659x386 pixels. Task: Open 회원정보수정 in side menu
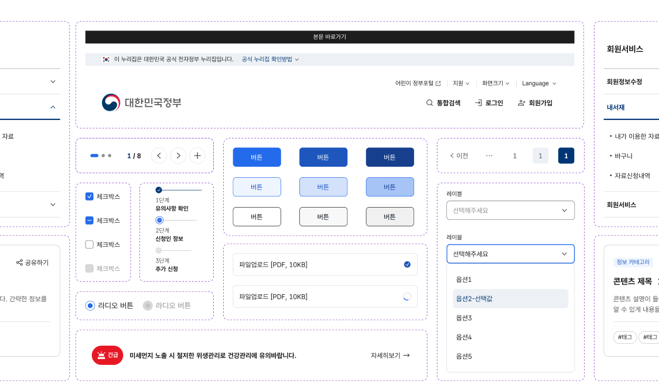click(624, 82)
